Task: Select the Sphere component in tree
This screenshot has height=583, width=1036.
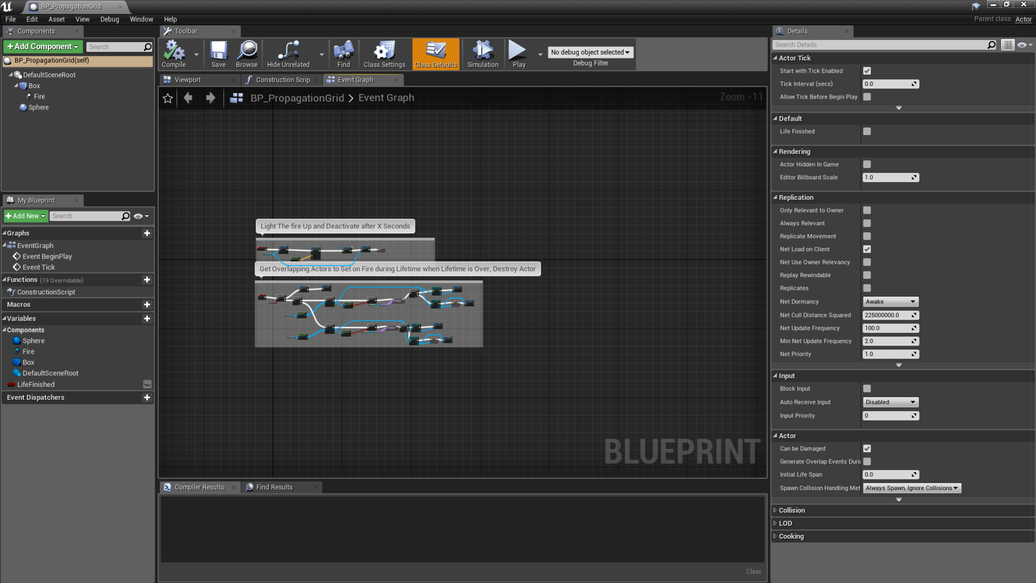Action: [38, 107]
